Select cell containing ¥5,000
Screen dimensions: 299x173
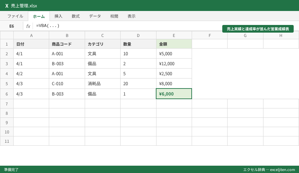[x=174, y=54]
